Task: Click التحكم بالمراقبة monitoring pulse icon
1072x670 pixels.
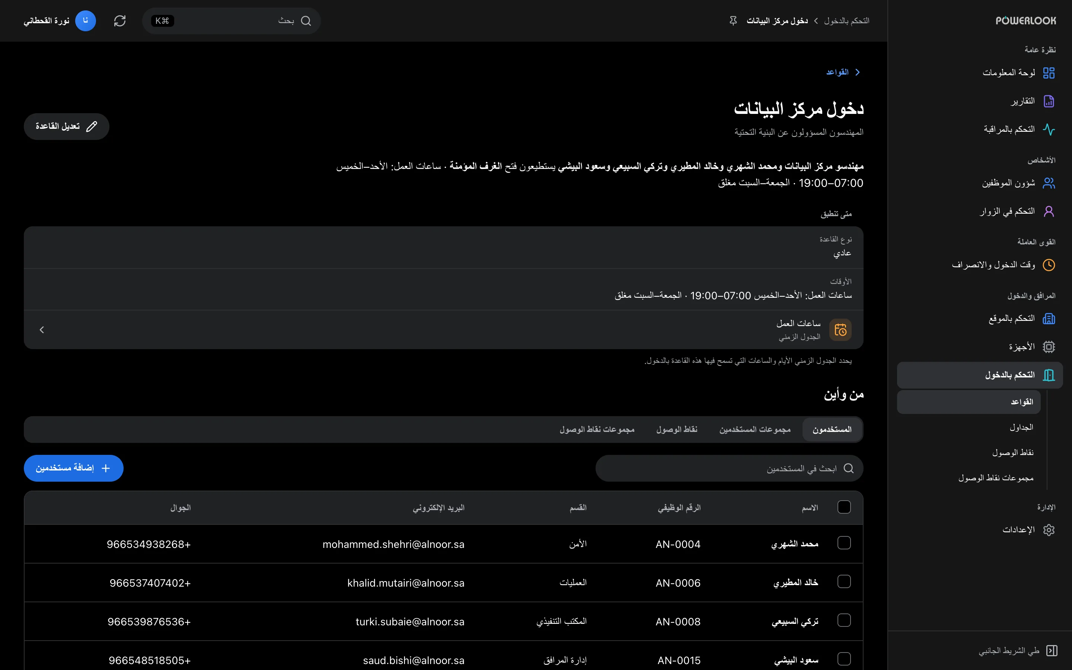Action: 1049,130
